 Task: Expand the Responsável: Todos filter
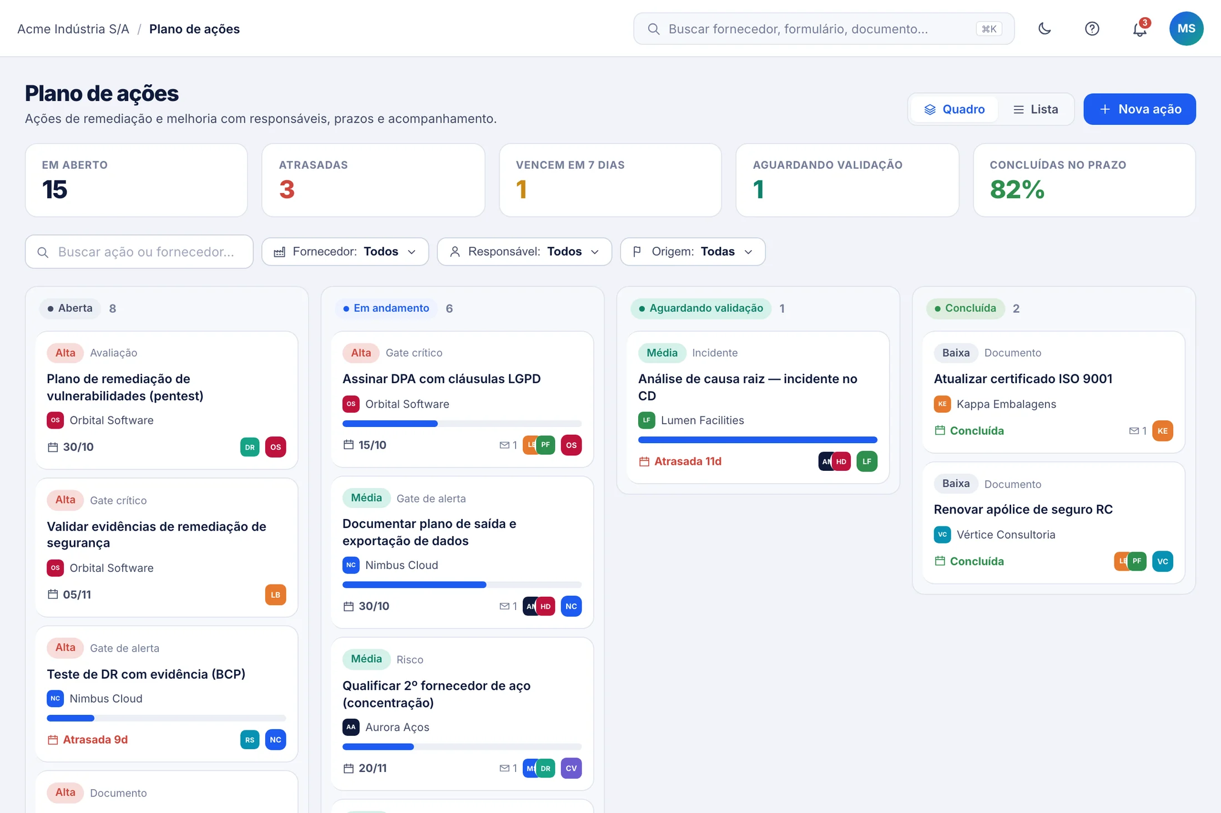524,252
